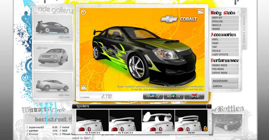269x140 pixels.
Task: Click the padlock icon on the 160 spoiler
Action: pyautogui.click(x=205, y=128)
